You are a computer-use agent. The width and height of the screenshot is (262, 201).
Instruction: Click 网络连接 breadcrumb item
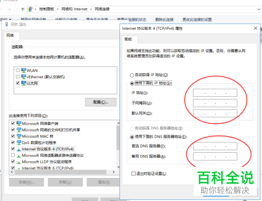coord(102,9)
